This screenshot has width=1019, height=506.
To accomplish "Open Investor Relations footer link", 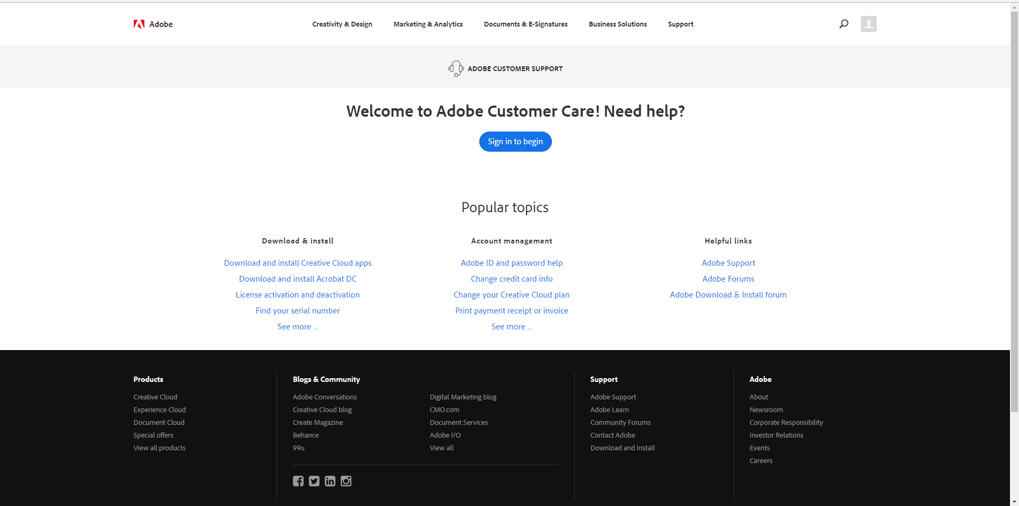I will tap(776, 435).
